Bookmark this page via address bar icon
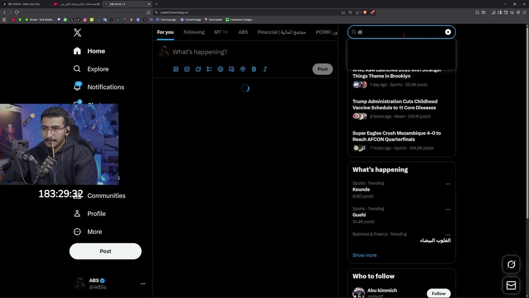Image resolution: width=529 pixels, height=298 pixels. pyautogui.click(x=148, y=12)
